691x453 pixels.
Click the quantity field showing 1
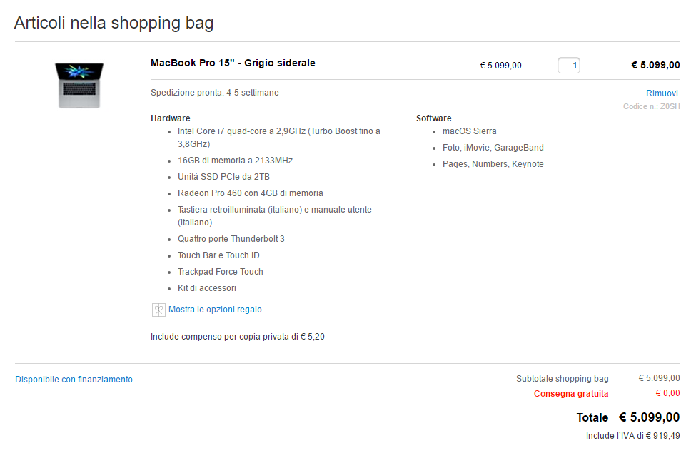tap(568, 66)
